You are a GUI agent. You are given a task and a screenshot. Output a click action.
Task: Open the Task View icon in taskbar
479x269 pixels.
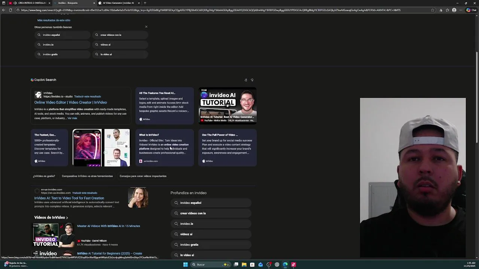tap(236, 265)
